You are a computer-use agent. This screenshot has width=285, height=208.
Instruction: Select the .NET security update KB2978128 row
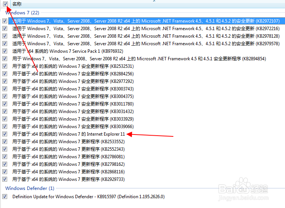click(146, 36)
